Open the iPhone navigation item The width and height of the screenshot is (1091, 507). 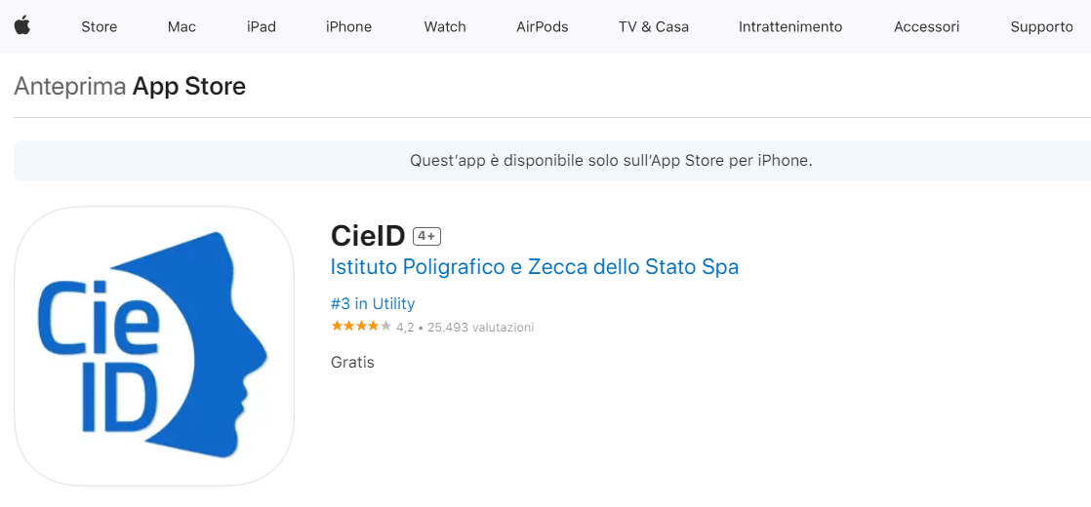coord(348,27)
